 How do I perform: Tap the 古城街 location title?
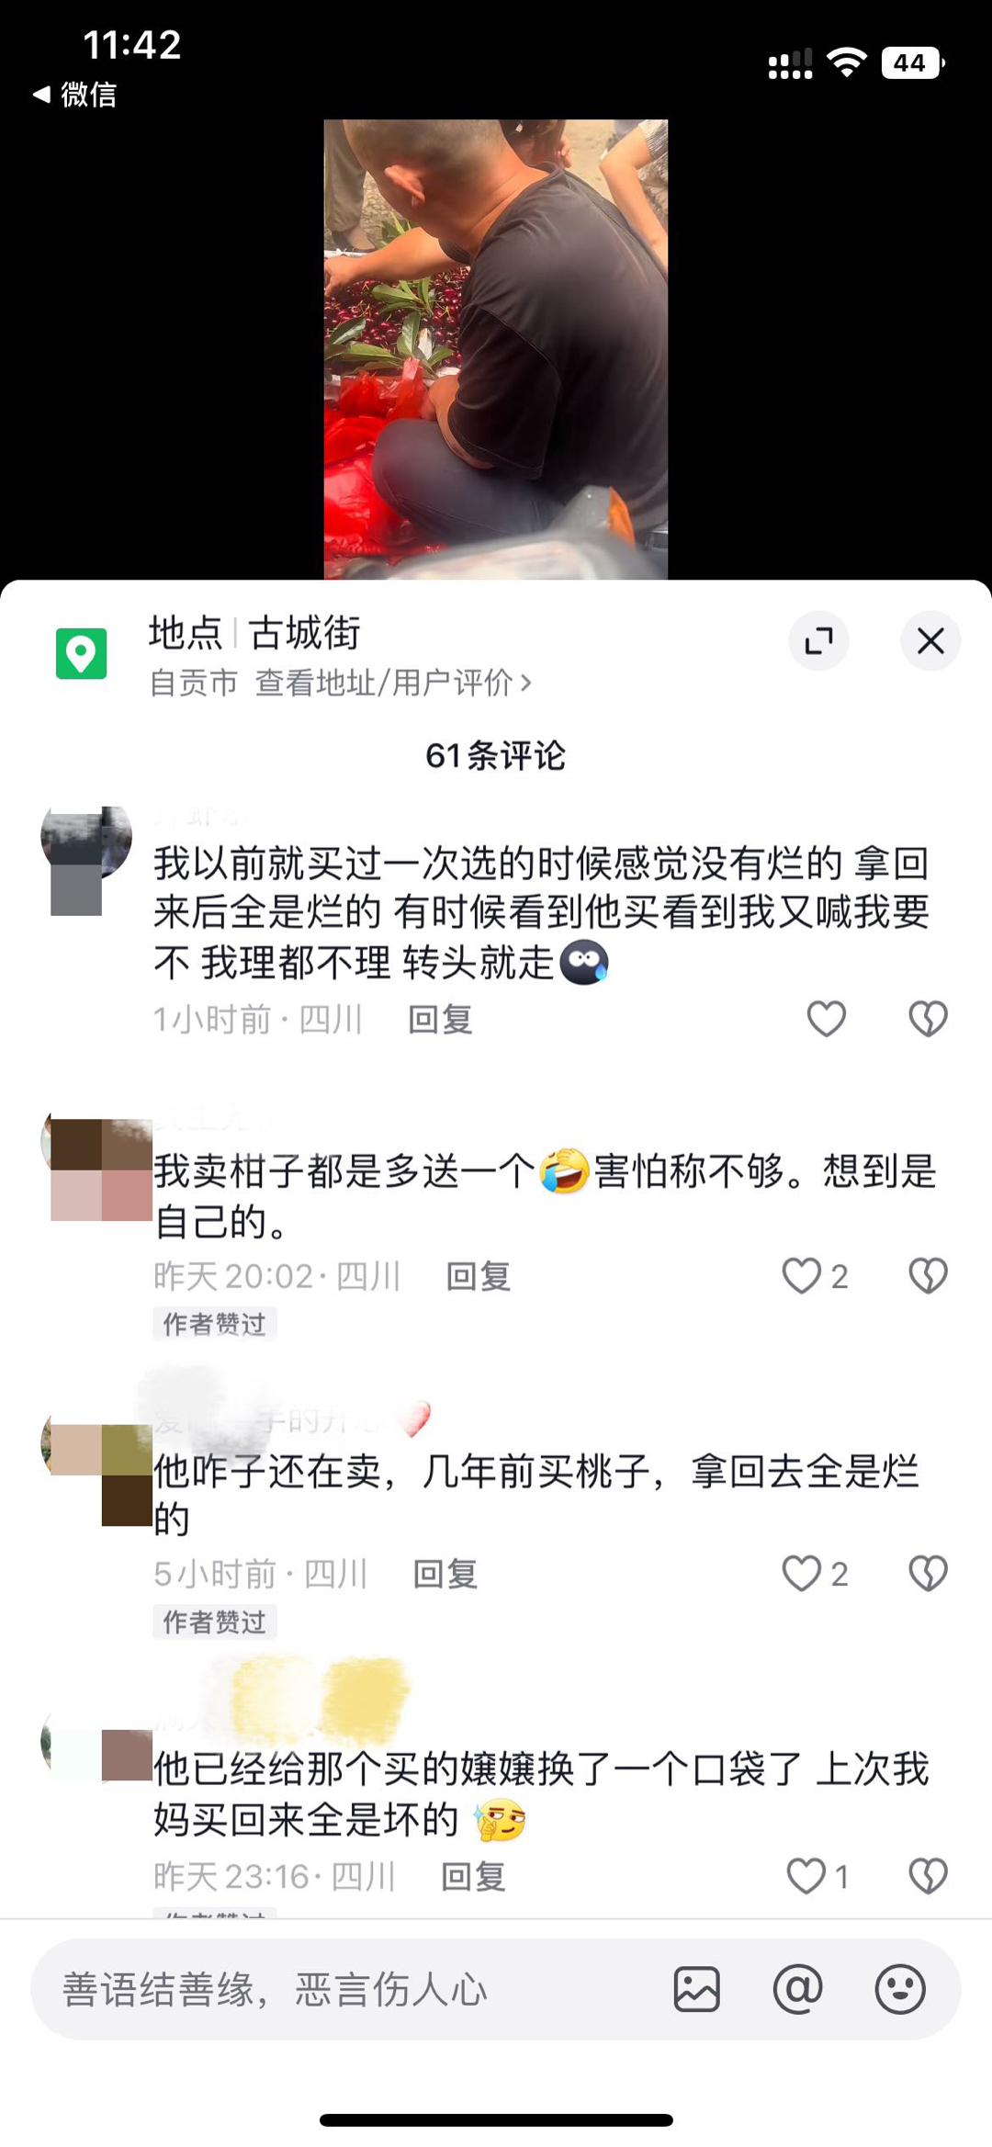pyautogui.click(x=304, y=633)
